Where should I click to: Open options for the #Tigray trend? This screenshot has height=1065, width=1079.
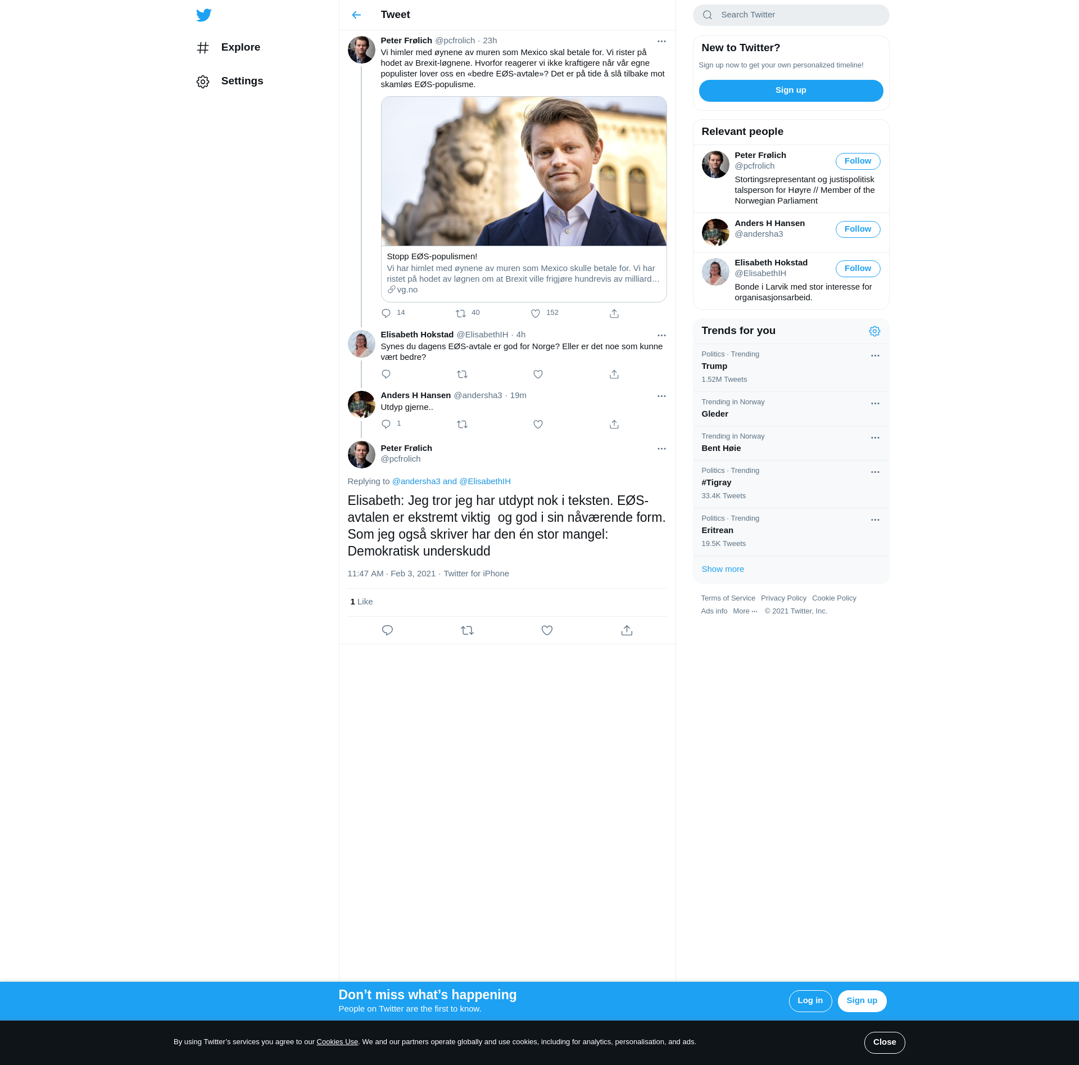point(875,472)
